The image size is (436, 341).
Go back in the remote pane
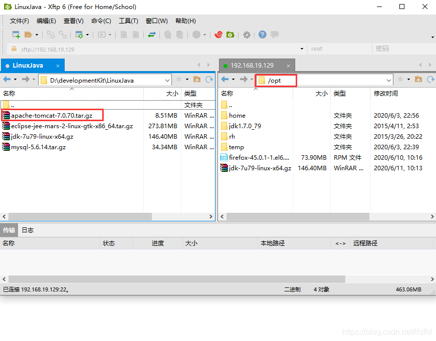pos(225,80)
